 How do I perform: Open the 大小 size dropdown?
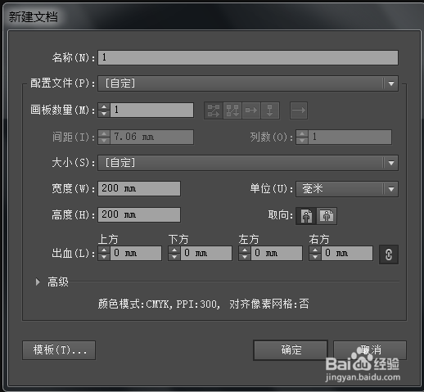click(248, 163)
